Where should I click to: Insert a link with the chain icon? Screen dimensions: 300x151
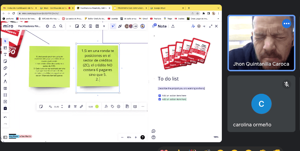[x=81, y=106]
